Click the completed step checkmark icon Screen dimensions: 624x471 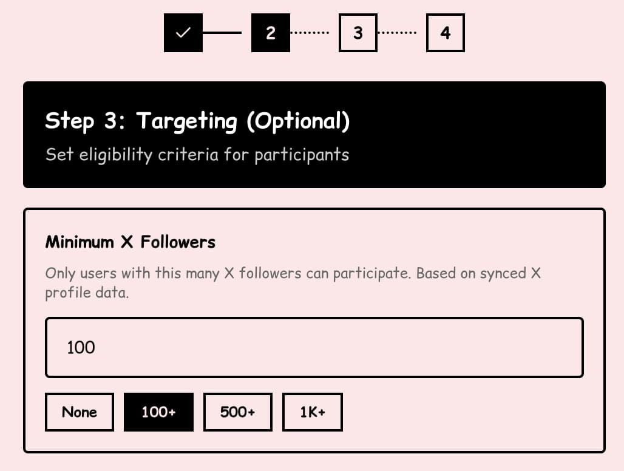click(x=183, y=33)
